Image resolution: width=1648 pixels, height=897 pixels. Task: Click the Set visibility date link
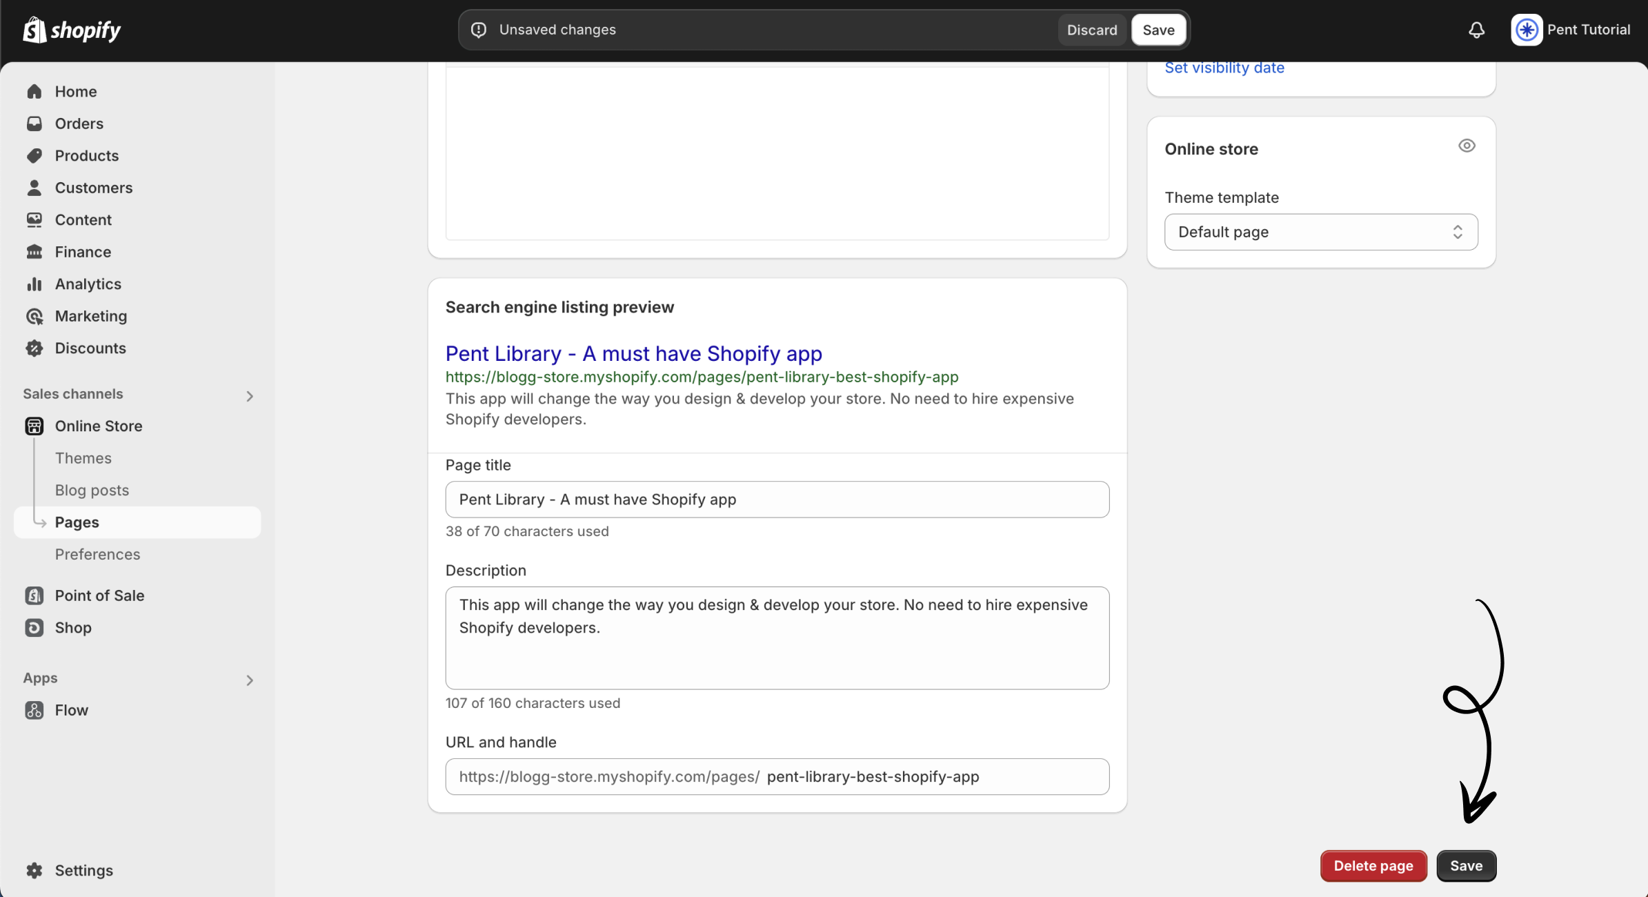point(1224,68)
